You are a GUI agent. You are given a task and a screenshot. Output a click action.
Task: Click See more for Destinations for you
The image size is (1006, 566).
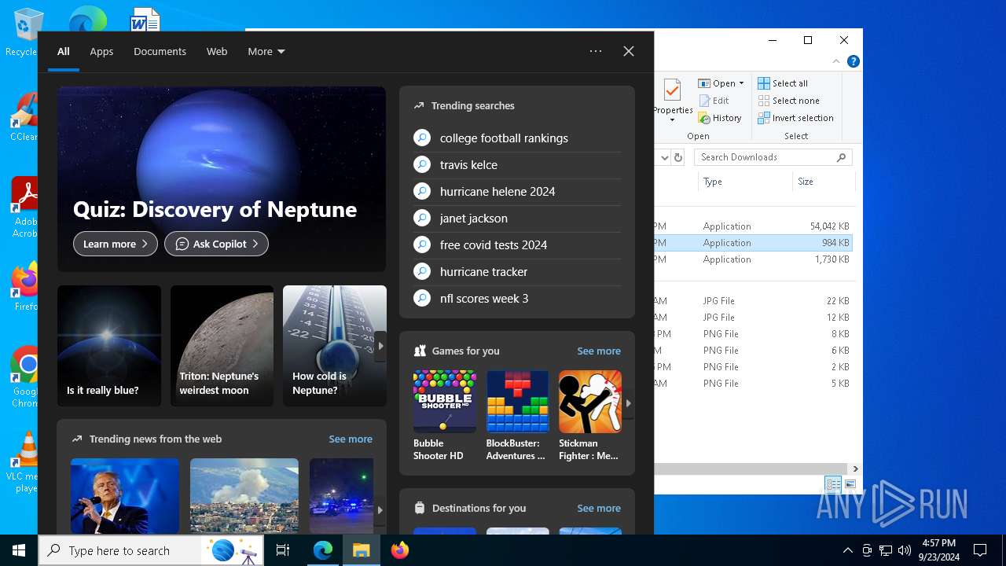pyautogui.click(x=599, y=508)
